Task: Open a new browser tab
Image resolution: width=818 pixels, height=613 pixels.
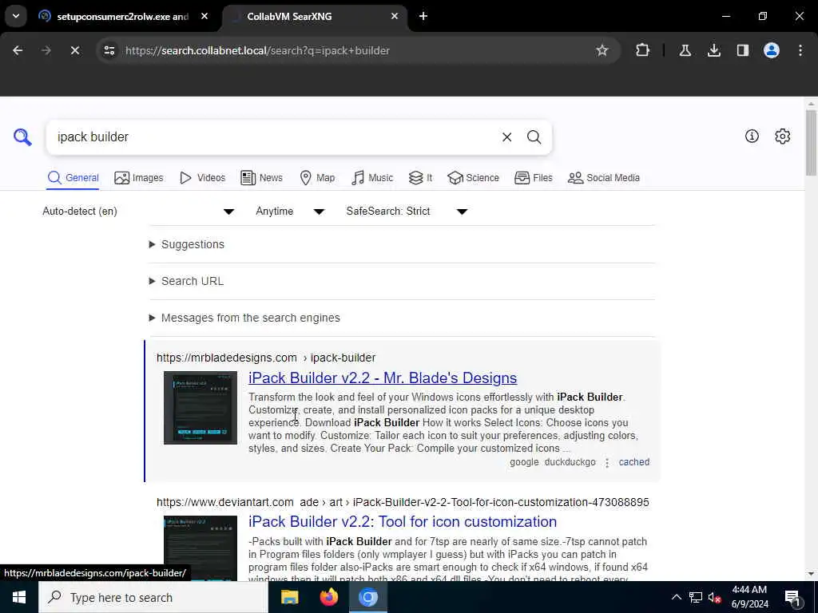Action: click(423, 16)
